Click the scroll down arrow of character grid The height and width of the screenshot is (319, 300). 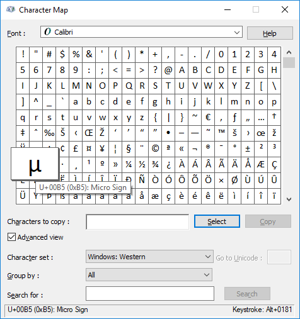click(x=289, y=199)
